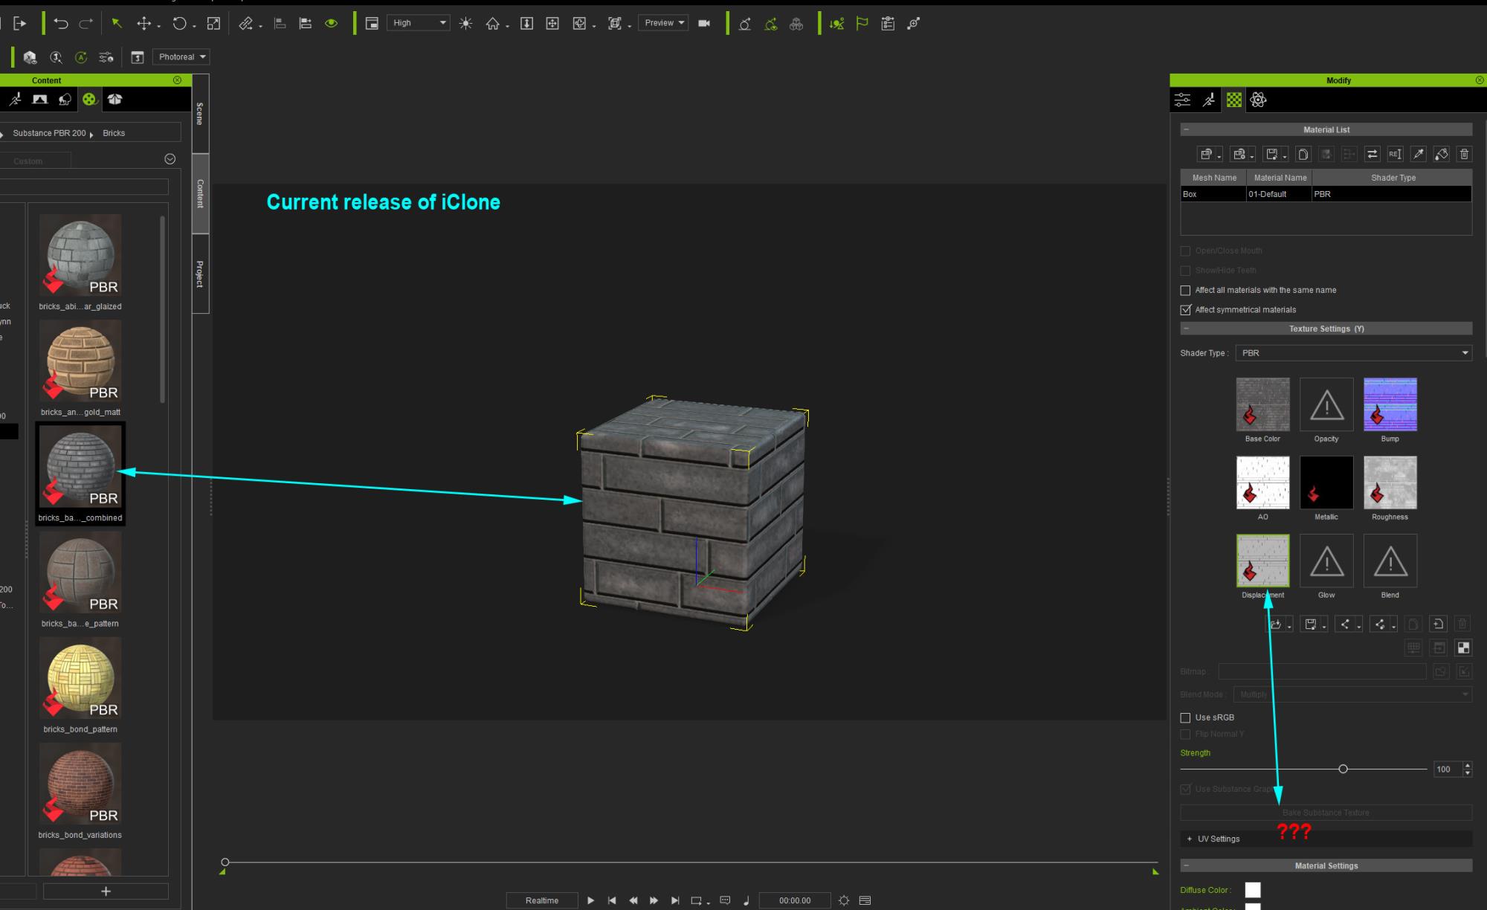This screenshot has width=1487, height=910.
Task: Collapse the Material List section
Action: pyautogui.click(x=1187, y=129)
